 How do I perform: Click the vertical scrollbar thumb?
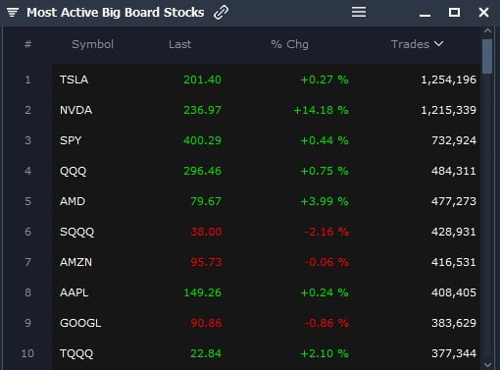pyautogui.click(x=487, y=57)
